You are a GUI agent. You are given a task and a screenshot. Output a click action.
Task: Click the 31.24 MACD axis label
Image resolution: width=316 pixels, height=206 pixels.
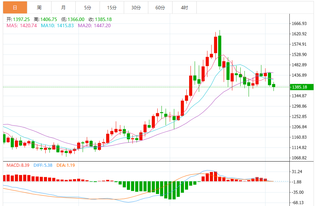(297, 172)
